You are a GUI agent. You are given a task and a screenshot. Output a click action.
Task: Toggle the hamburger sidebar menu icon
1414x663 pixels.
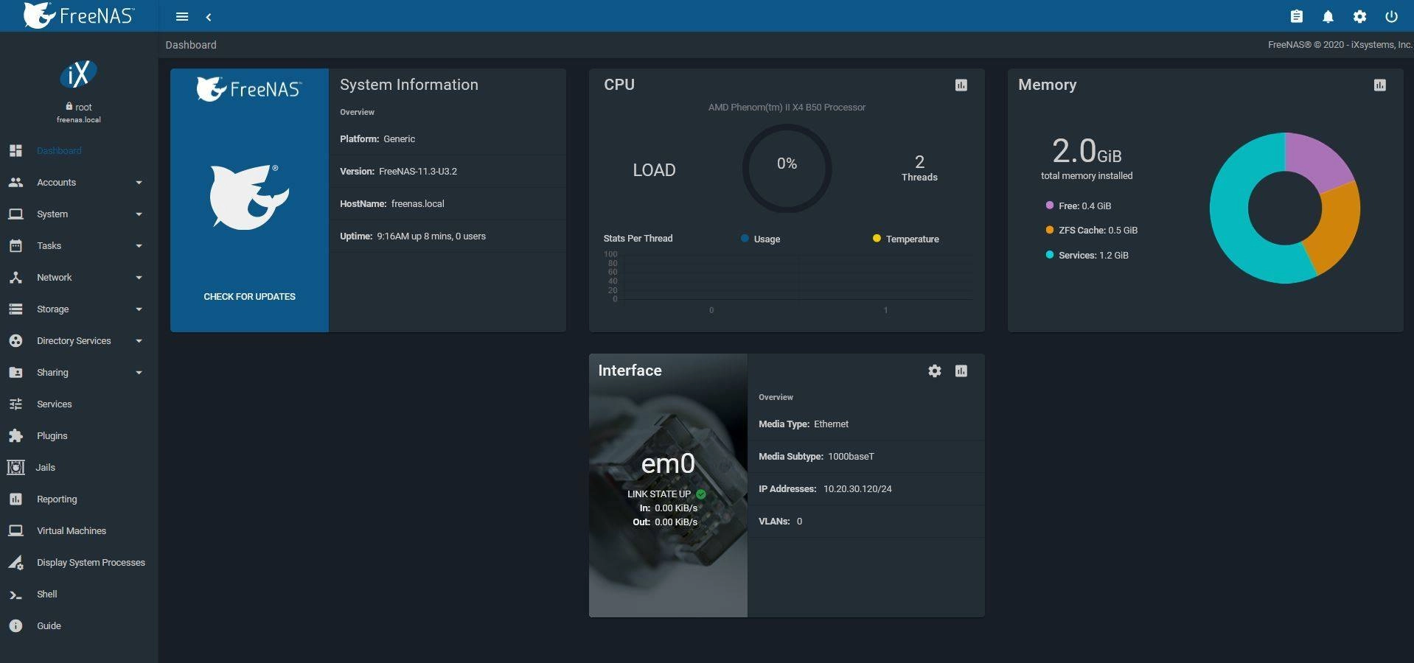[x=182, y=16]
